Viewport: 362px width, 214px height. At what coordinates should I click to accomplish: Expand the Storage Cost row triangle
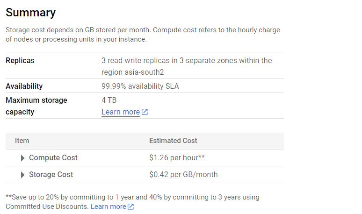pyautogui.click(x=22, y=175)
